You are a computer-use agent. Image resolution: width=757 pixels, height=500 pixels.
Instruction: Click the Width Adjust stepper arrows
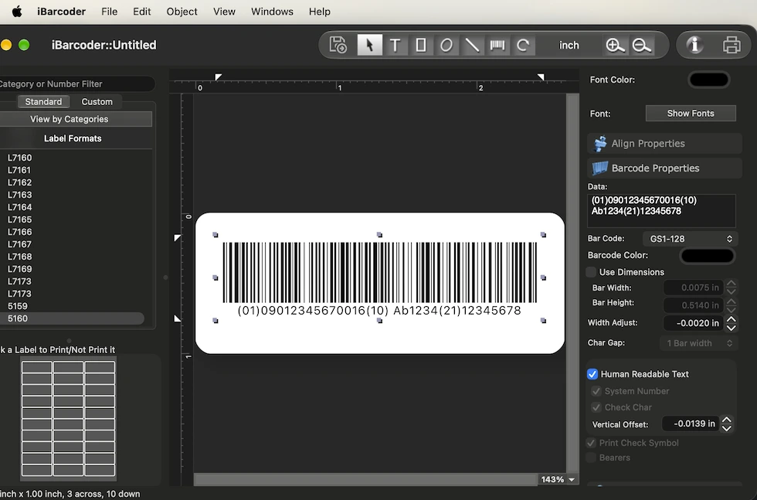(731, 323)
